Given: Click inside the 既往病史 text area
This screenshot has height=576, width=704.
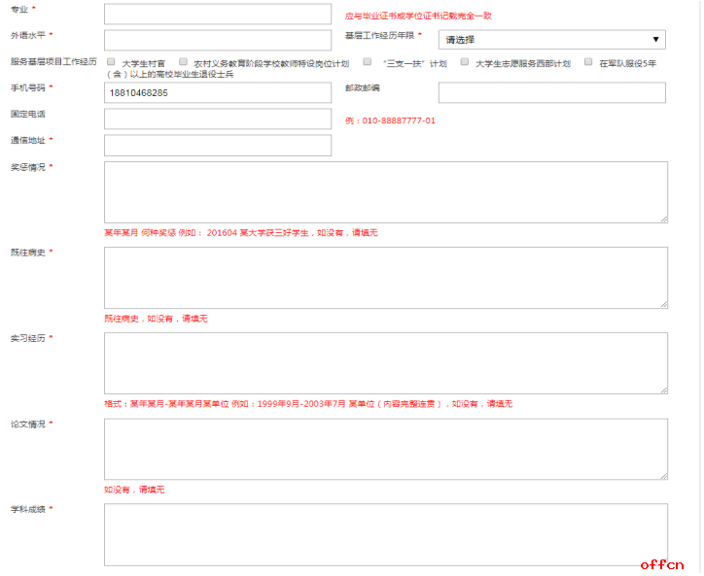Looking at the screenshot, I should tap(385, 278).
